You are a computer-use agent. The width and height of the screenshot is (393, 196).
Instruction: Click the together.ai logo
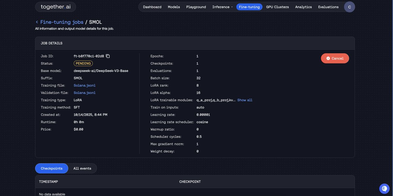tap(55, 7)
